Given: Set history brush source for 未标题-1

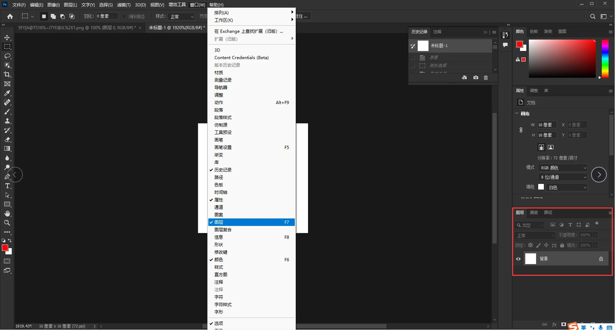Looking at the screenshot, I should 413,46.
